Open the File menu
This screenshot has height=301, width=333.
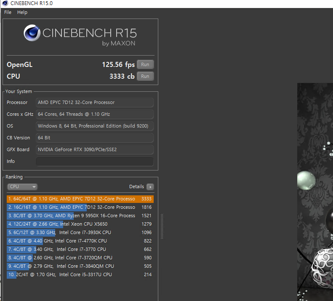tap(8, 12)
